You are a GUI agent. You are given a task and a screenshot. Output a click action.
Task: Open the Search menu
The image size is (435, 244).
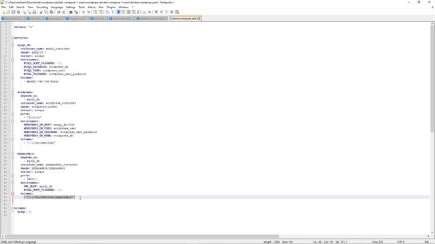[20, 7]
